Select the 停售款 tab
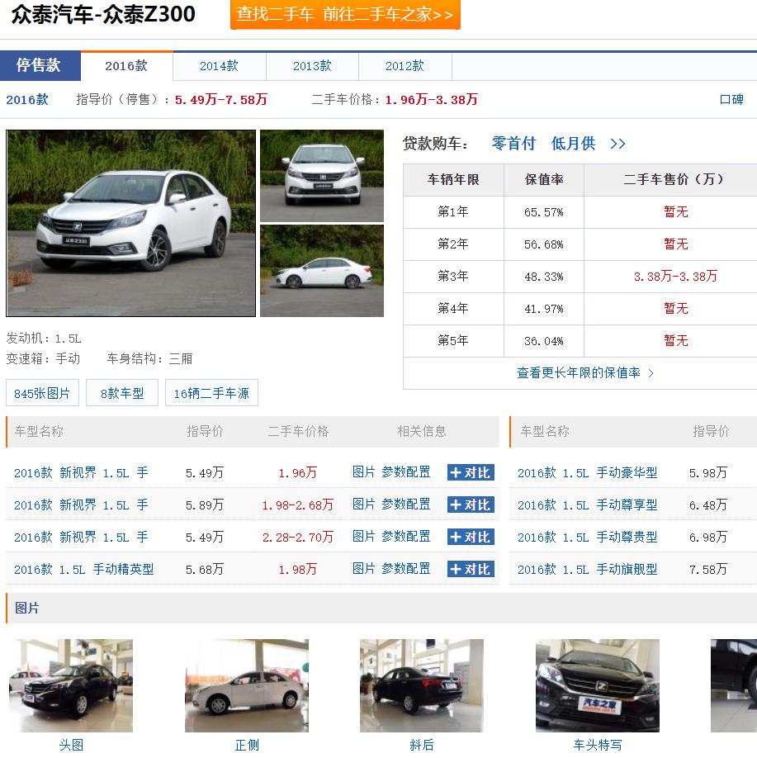Viewport: 757px width, 758px height. [x=40, y=65]
